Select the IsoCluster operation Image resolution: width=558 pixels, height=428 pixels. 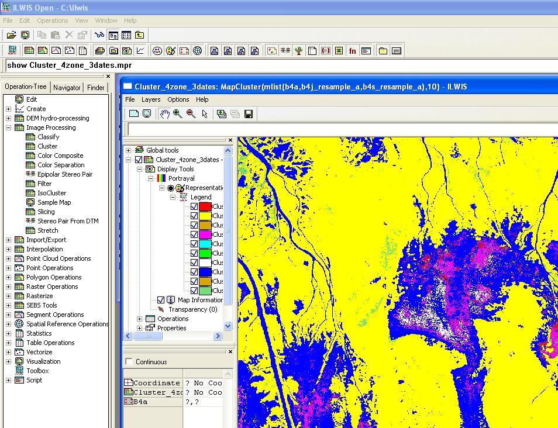(51, 193)
